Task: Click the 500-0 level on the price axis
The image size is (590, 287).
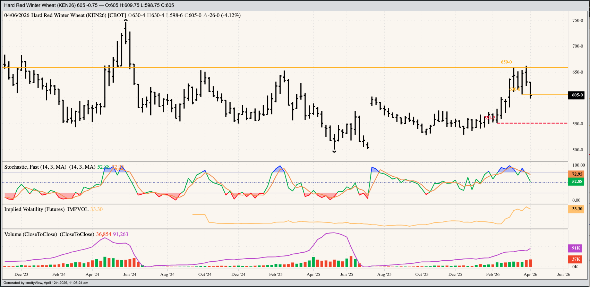Action: coord(578,150)
